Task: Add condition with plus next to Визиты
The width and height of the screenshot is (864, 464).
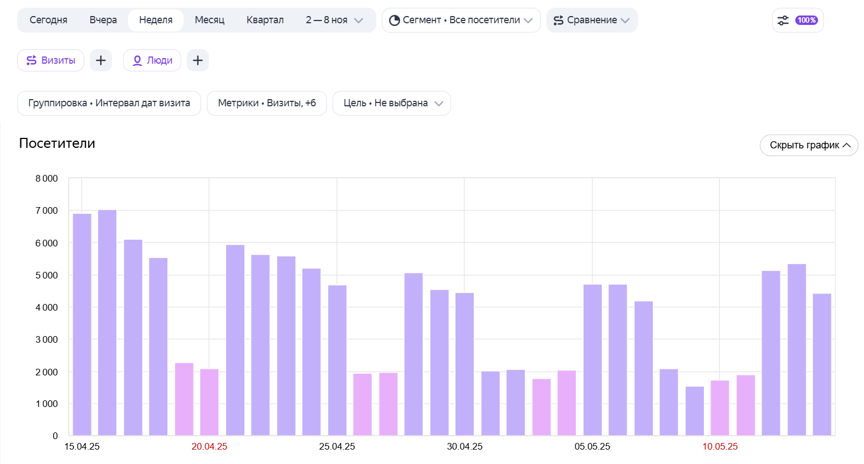Action: coord(101,60)
